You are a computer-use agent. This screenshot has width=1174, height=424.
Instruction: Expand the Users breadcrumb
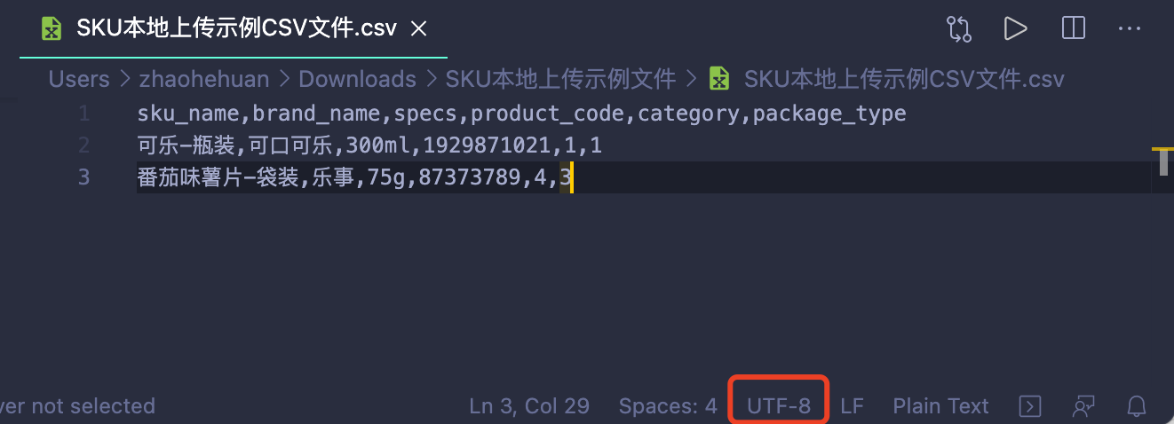click(79, 79)
